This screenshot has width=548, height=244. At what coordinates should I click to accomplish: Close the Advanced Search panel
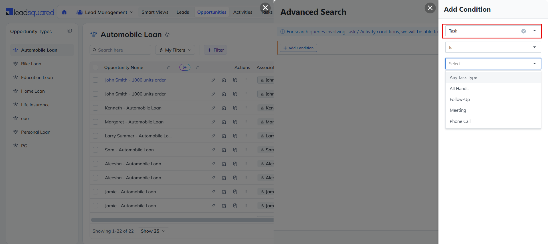tap(430, 8)
